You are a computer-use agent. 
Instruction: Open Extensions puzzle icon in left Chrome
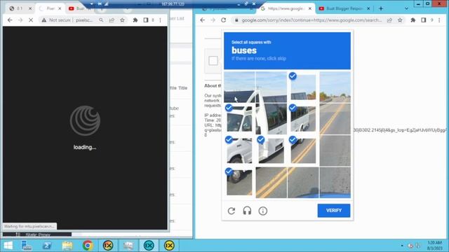coord(135,20)
